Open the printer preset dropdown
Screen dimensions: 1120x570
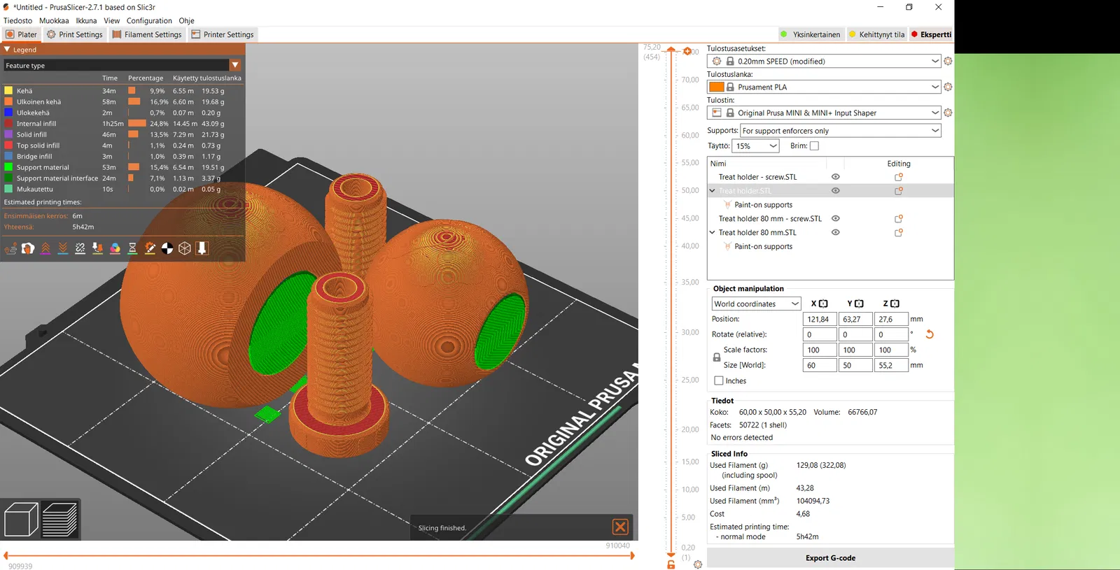(824, 113)
